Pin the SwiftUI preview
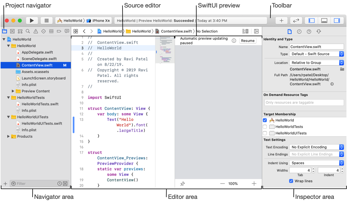Screen dimensions: 347x202 (x=182, y=184)
